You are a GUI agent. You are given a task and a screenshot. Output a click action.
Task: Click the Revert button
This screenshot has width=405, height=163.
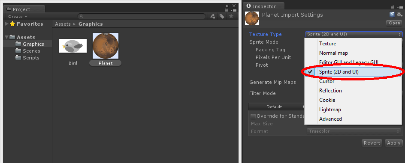point(372,143)
